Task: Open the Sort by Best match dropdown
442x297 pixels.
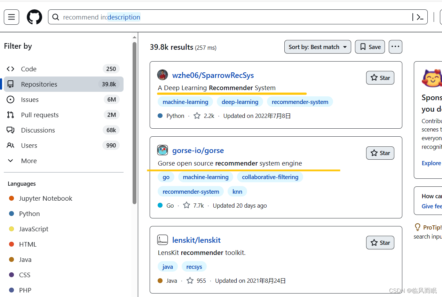Action: pos(318,47)
